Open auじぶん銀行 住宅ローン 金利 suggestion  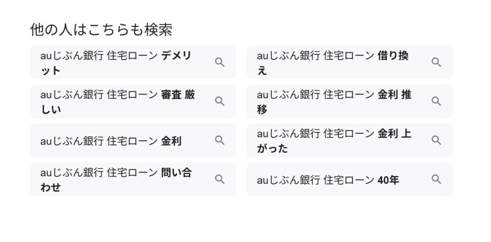click(x=133, y=140)
